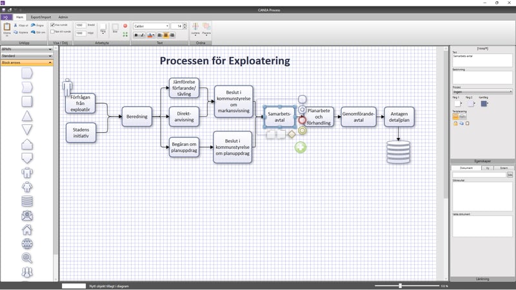Select the chevron arrow shape in palette
The height and width of the screenshot is (290, 516).
tap(27, 88)
